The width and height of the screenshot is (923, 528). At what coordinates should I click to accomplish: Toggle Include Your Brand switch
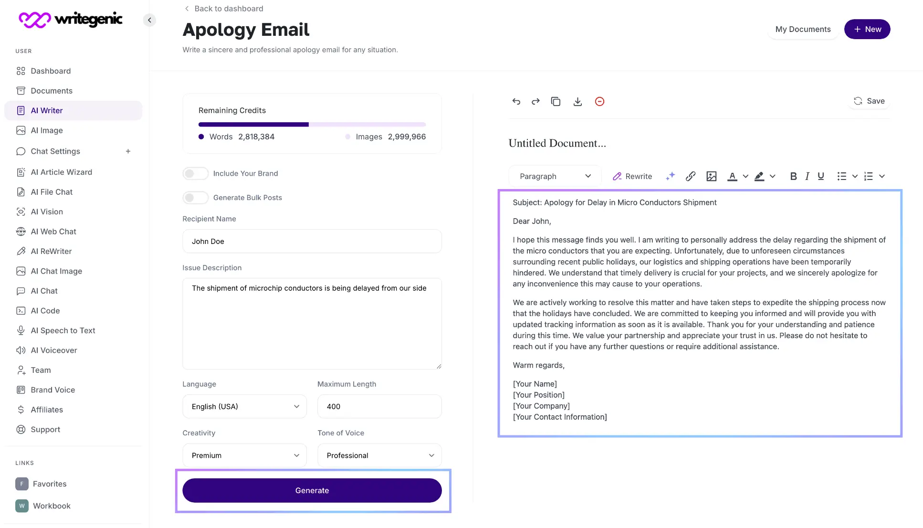pos(195,173)
